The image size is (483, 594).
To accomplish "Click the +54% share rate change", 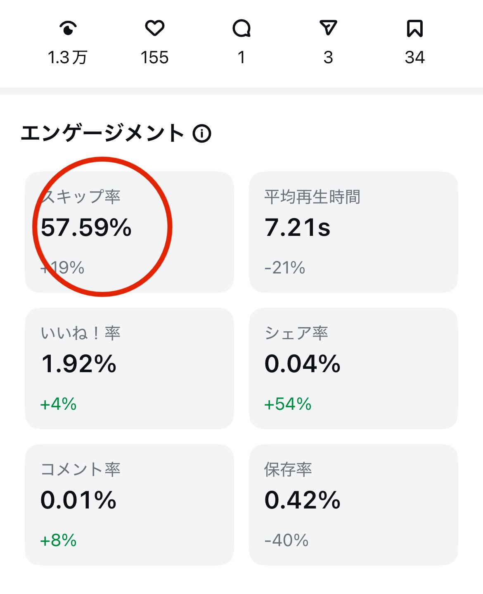I will 288,404.
